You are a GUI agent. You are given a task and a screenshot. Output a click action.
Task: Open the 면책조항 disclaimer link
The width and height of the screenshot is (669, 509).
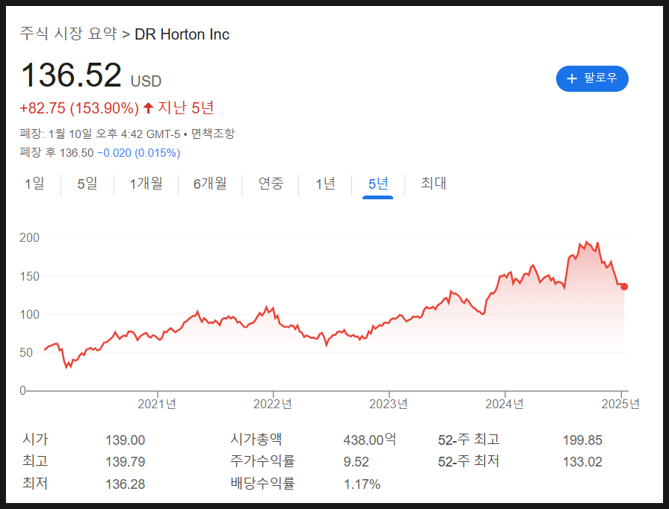pos(213,134)
